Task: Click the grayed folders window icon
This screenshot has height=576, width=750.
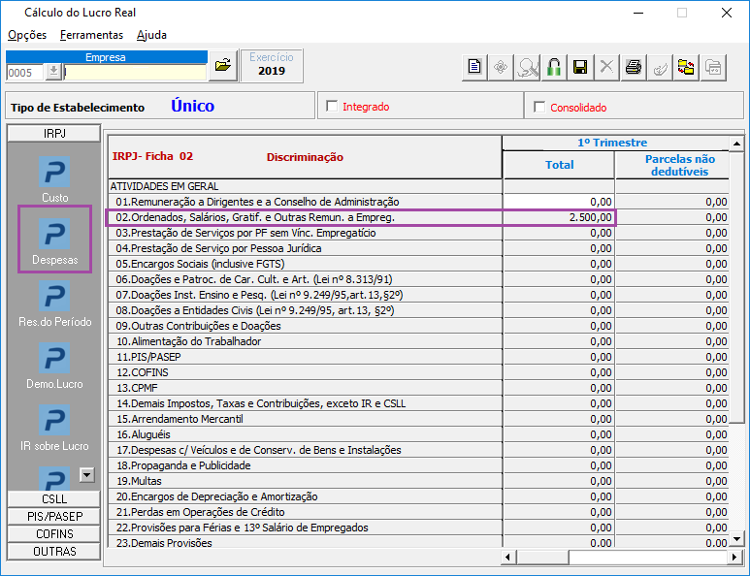Action: click(713, 67)
